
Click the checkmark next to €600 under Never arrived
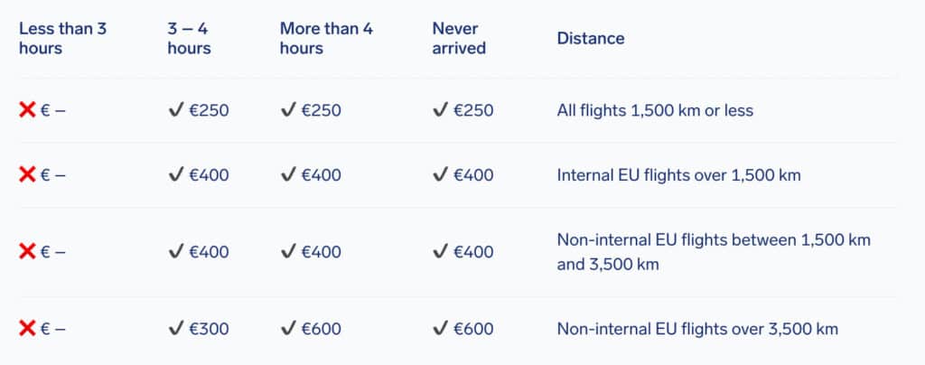441,329
